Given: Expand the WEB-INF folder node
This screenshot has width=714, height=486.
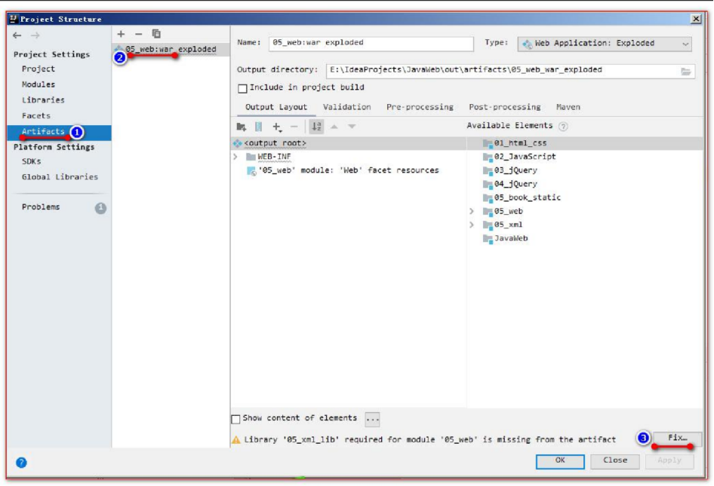Looking at the screenshot, I should [236, 157].
